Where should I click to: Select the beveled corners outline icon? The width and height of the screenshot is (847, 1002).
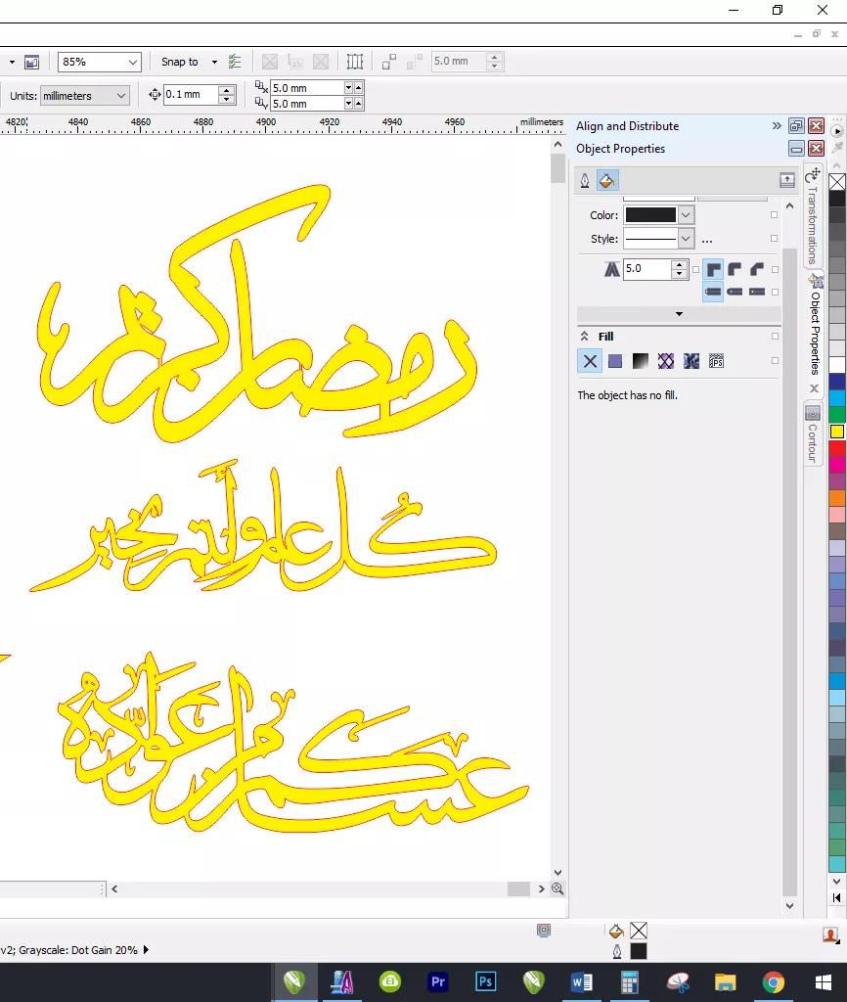pos(757,269)
